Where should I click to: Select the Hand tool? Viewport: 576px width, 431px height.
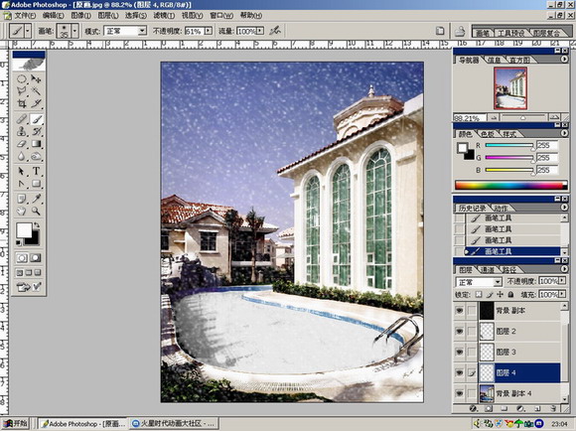click(22, 211)
